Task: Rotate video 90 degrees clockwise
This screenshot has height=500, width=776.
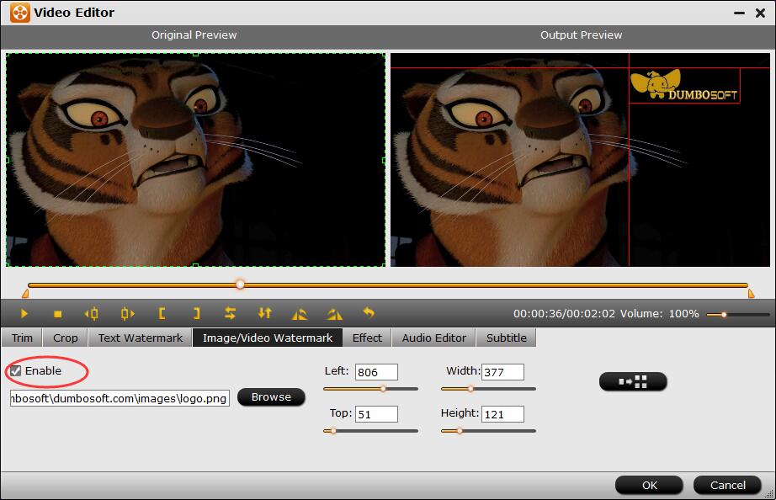Action: 335,314
